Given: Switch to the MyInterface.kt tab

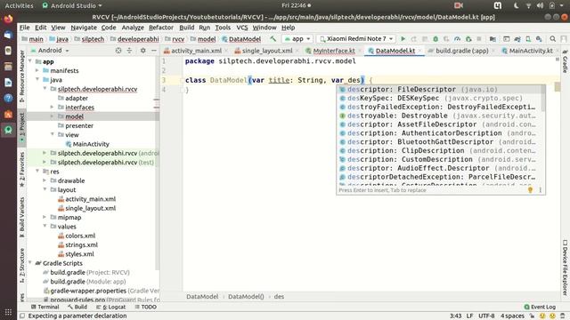Looking at the screenshot, I should pyautogui.click(x=334, y=51).
